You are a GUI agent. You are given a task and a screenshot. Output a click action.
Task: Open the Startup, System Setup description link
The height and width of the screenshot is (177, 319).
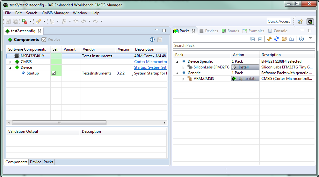(x=151, y=67)
